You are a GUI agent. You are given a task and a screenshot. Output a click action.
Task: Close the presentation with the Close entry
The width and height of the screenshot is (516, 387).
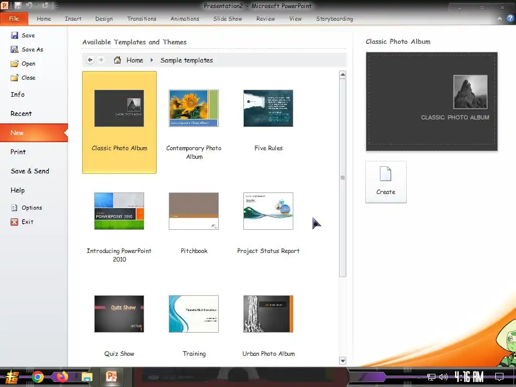(23, 78)
